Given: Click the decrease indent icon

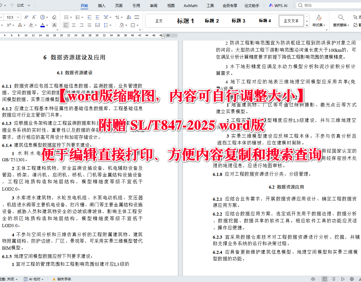Looking at the screenshot, I should coord(89,17).
